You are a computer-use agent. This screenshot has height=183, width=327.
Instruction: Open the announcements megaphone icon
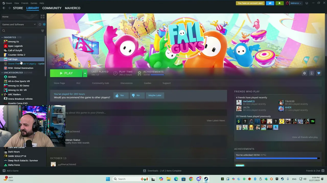(270, 3)
